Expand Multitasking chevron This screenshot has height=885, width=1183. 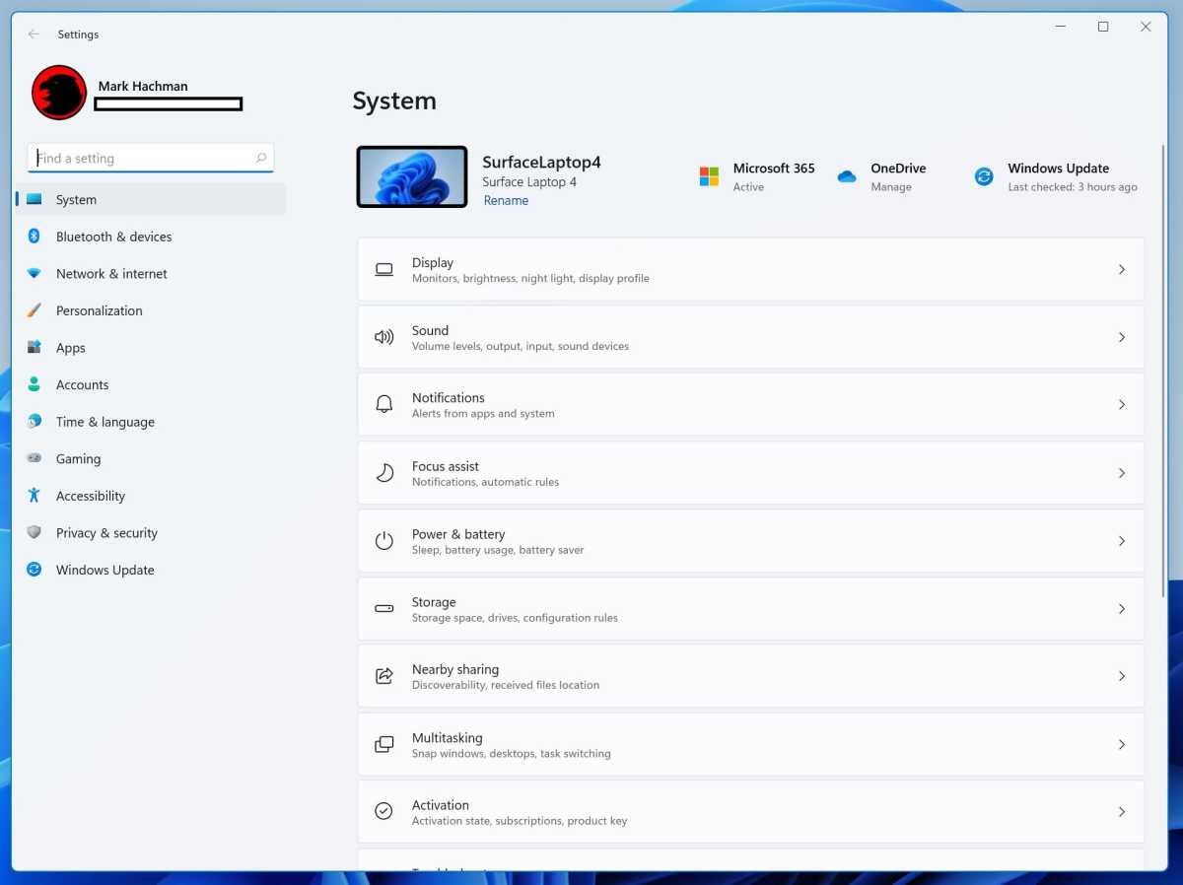click(1122, 744)
